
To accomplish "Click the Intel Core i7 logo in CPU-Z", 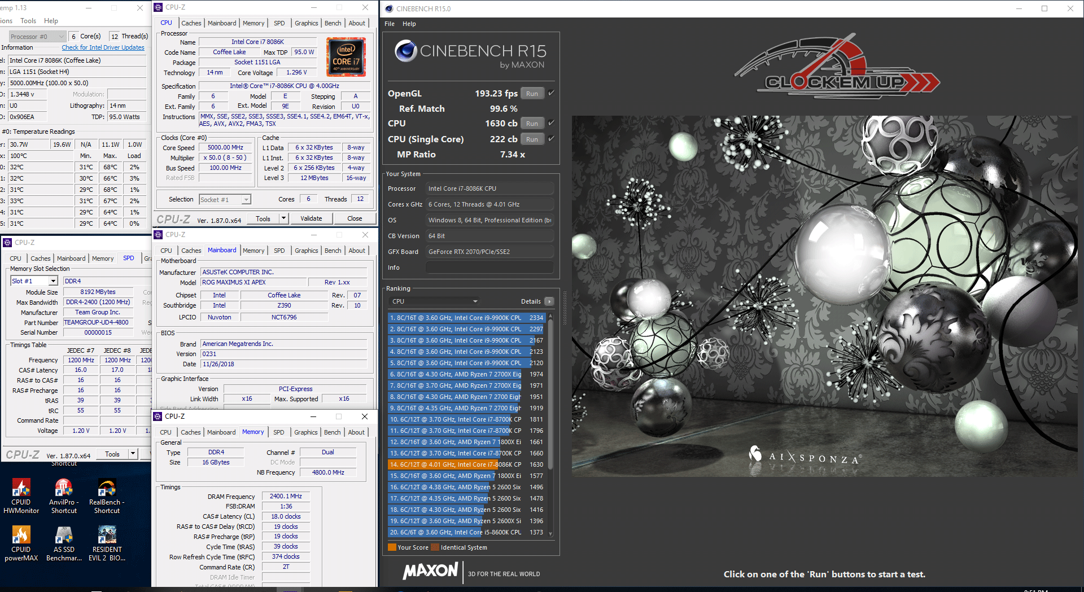I will (346, 57).
